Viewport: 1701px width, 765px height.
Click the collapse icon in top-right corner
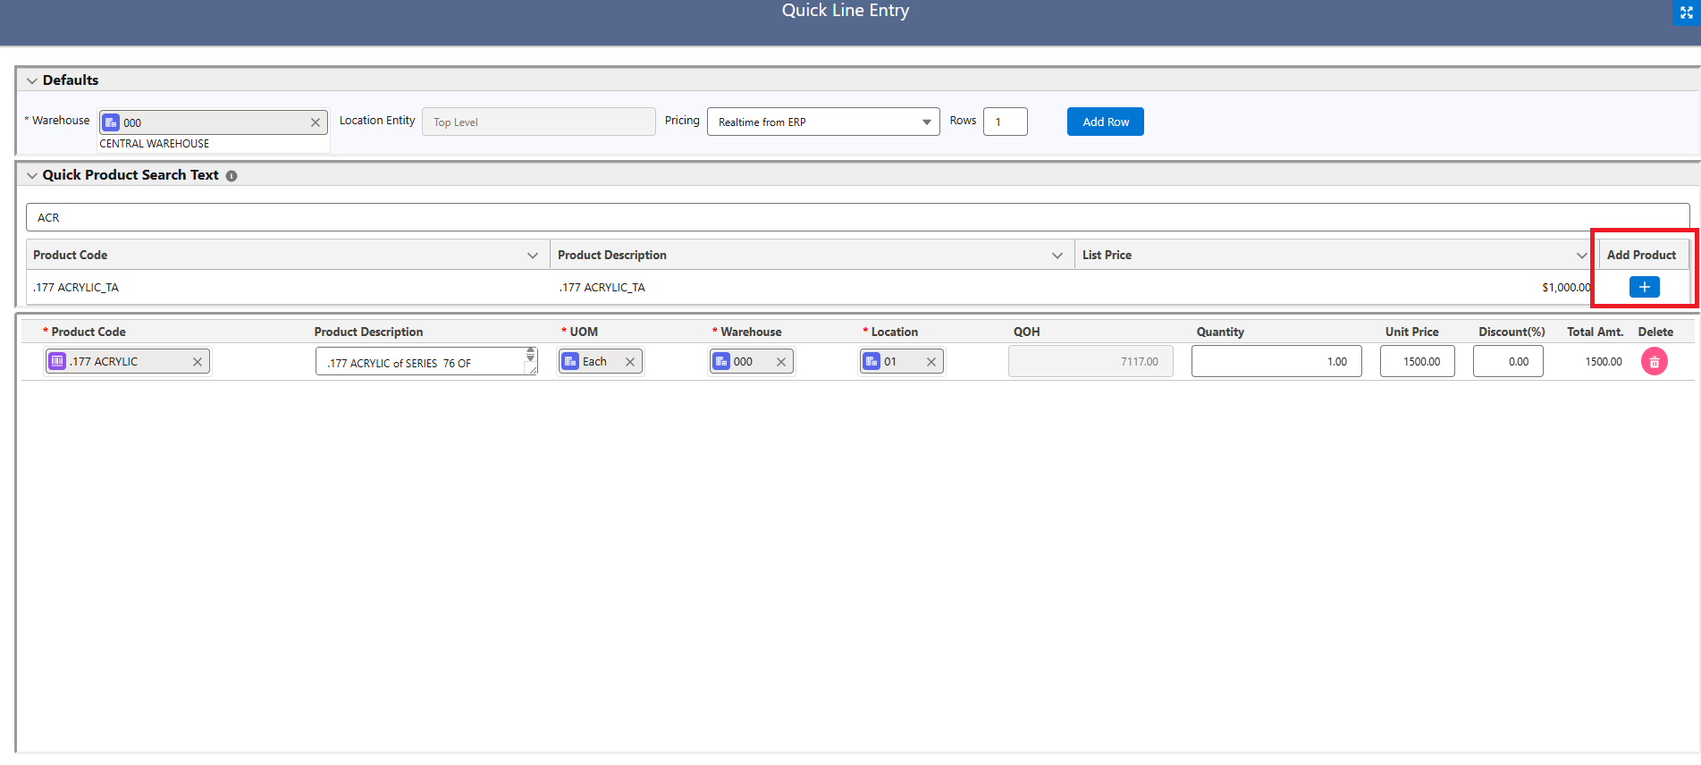tap(1686, 13)
